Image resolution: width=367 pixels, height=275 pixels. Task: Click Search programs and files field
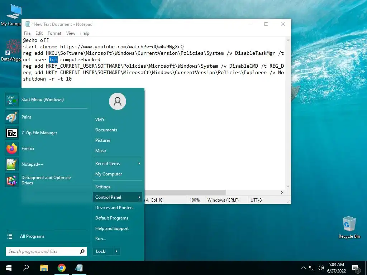click(x=46, y=251)
